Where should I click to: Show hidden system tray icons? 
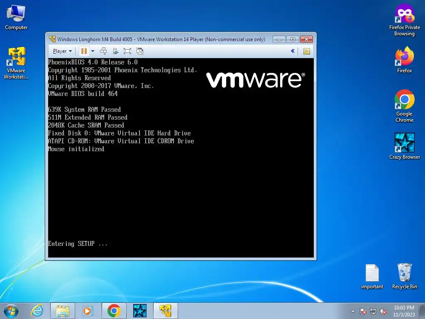tap(353, 311)
